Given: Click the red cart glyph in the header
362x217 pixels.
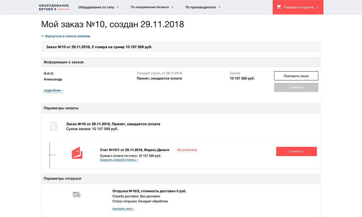Looking at the screenshot, I should [x=279, y=7].
